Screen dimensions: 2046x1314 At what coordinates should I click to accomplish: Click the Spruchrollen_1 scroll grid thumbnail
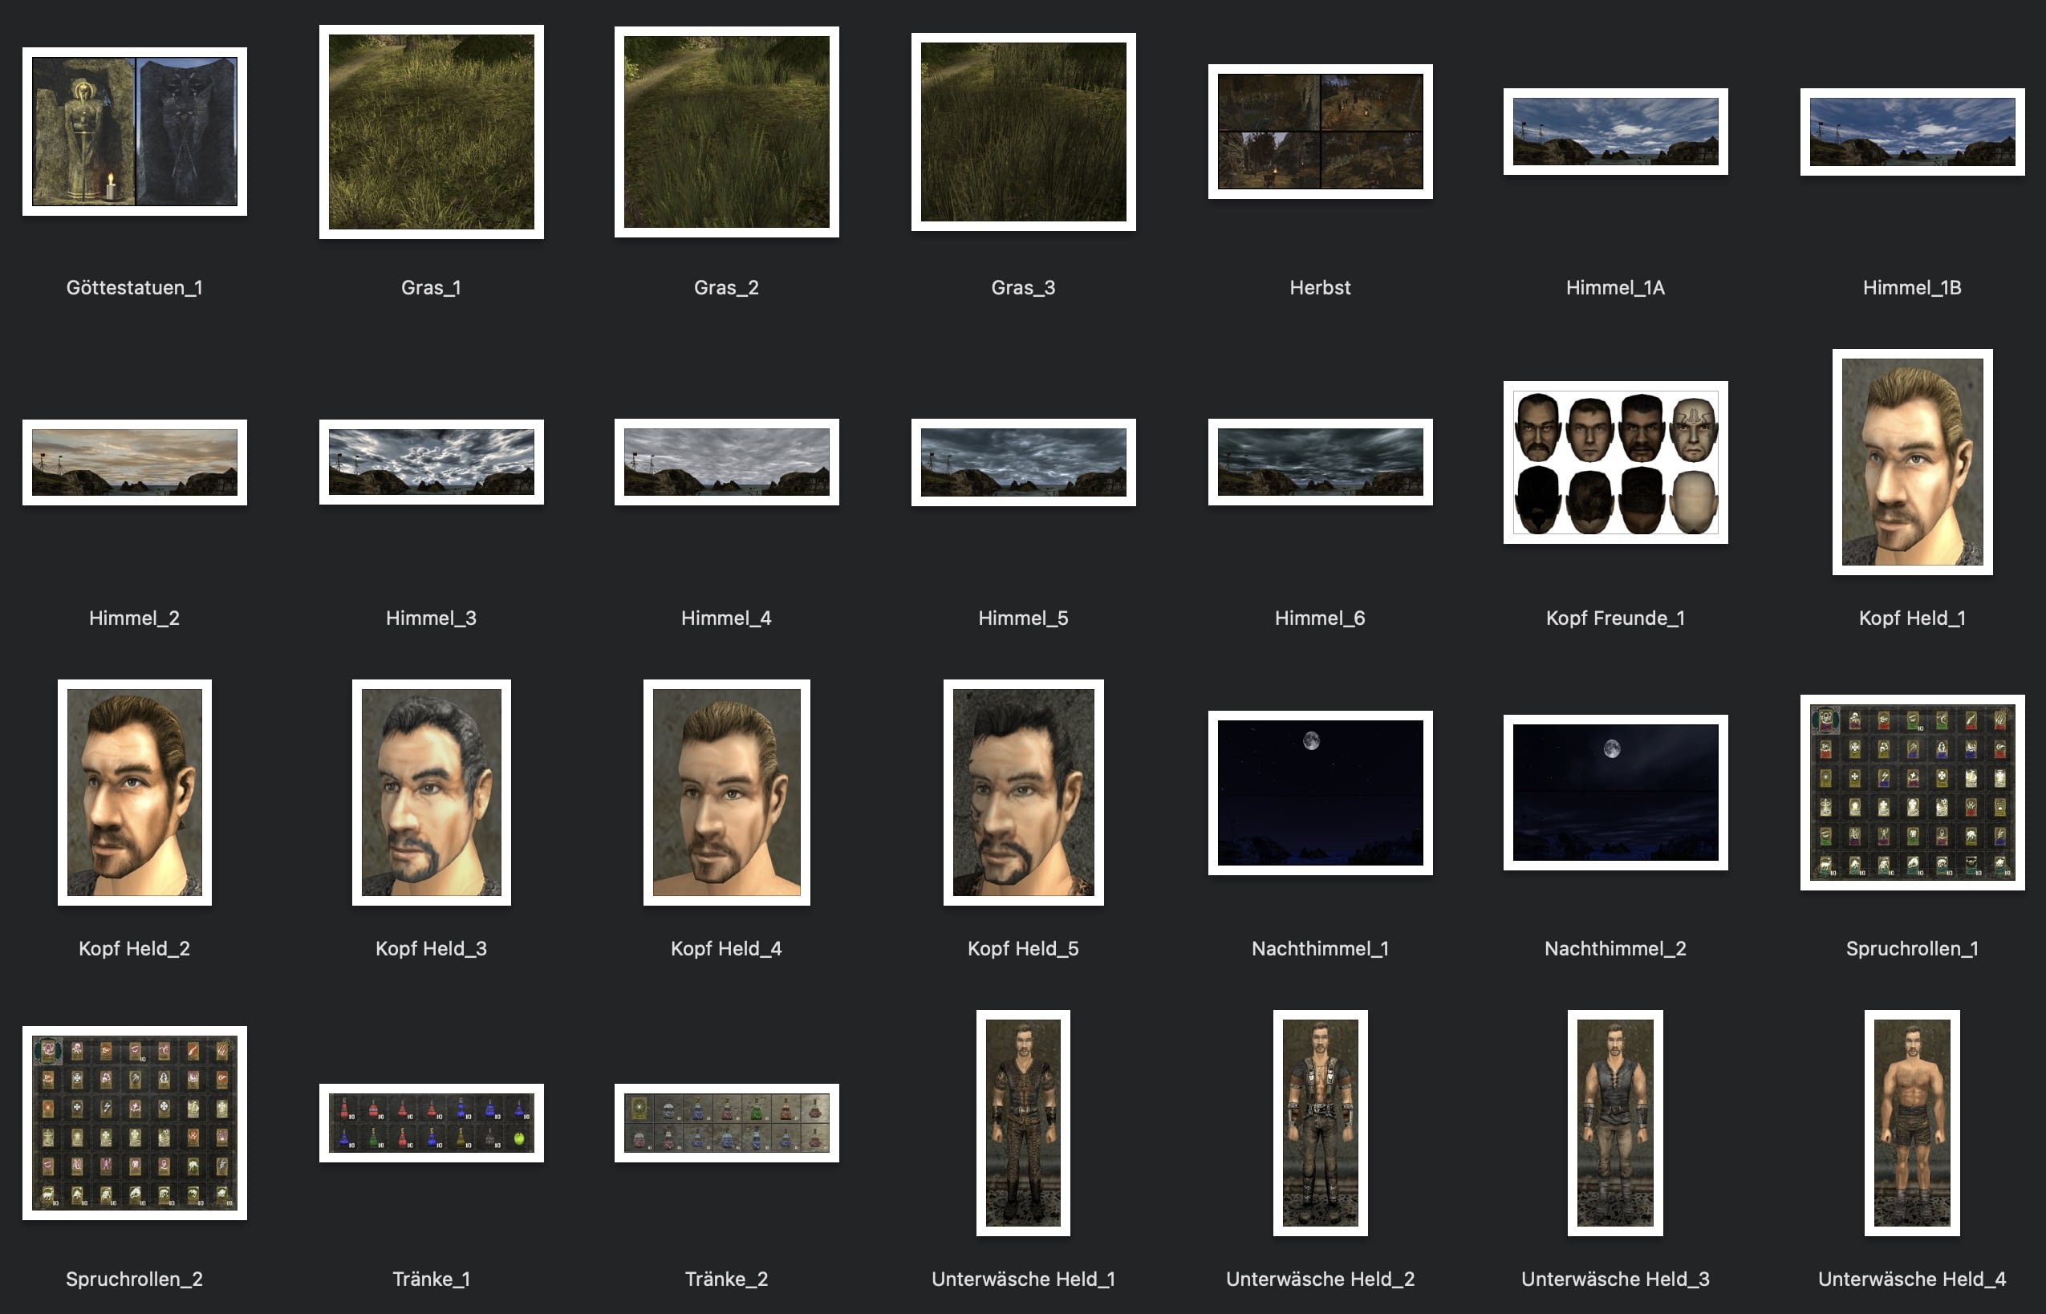point(1911,792)
